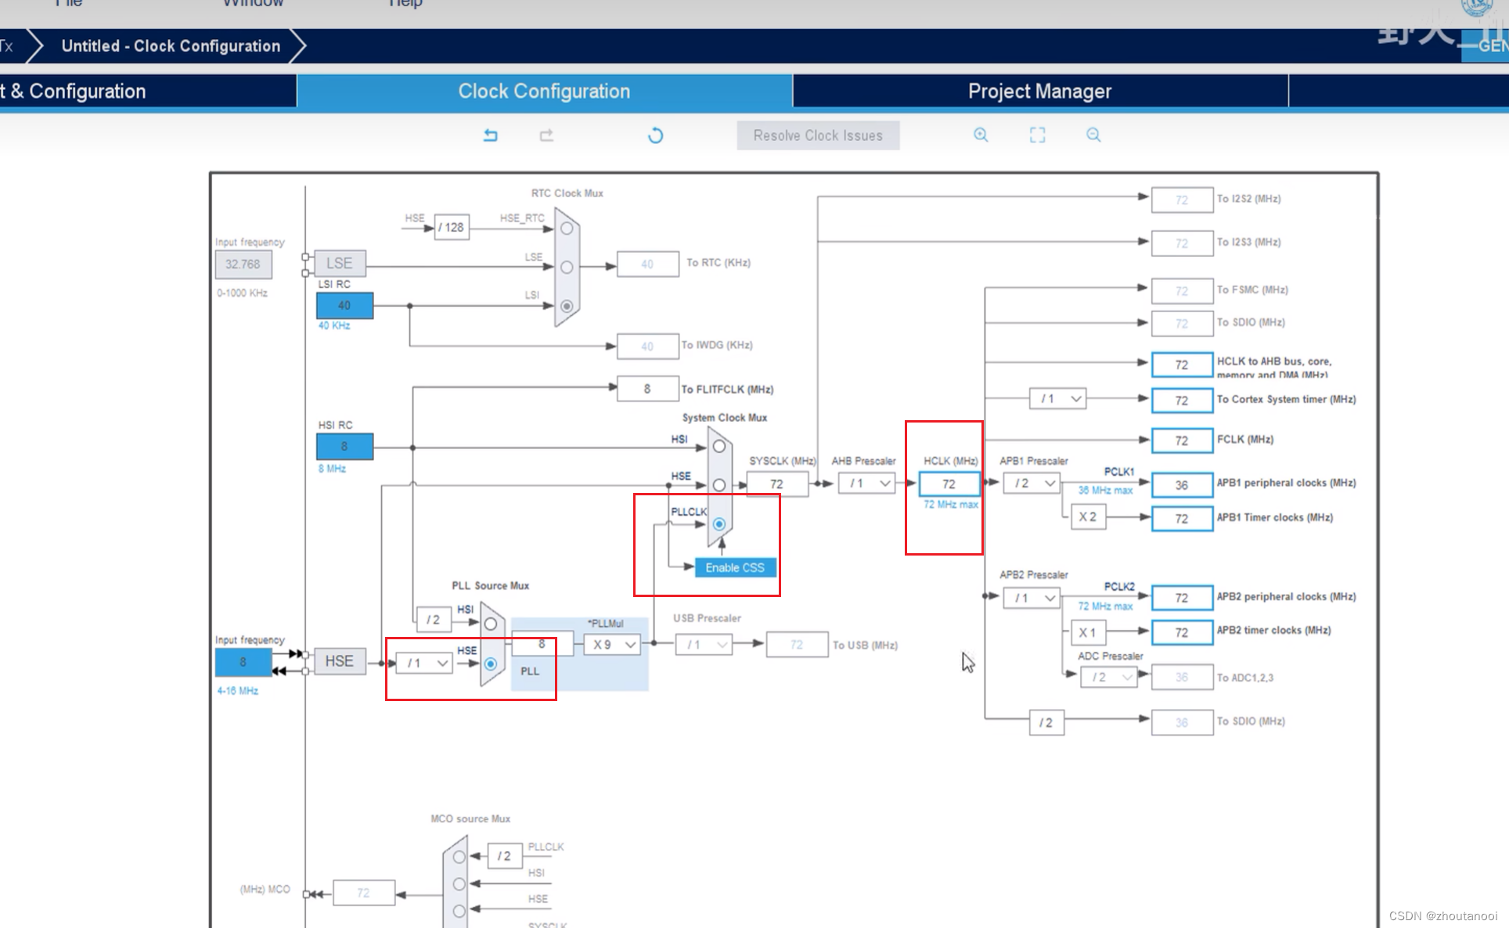
Task: Click the Resolve Clock Issues button
Action: click(x=818, y=135)
